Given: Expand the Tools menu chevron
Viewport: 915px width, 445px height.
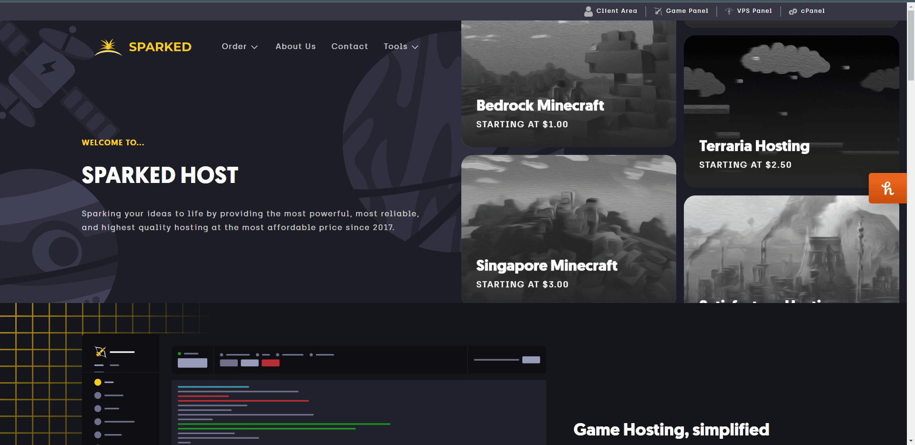Looking at the screenshot, I should (415, 47).
